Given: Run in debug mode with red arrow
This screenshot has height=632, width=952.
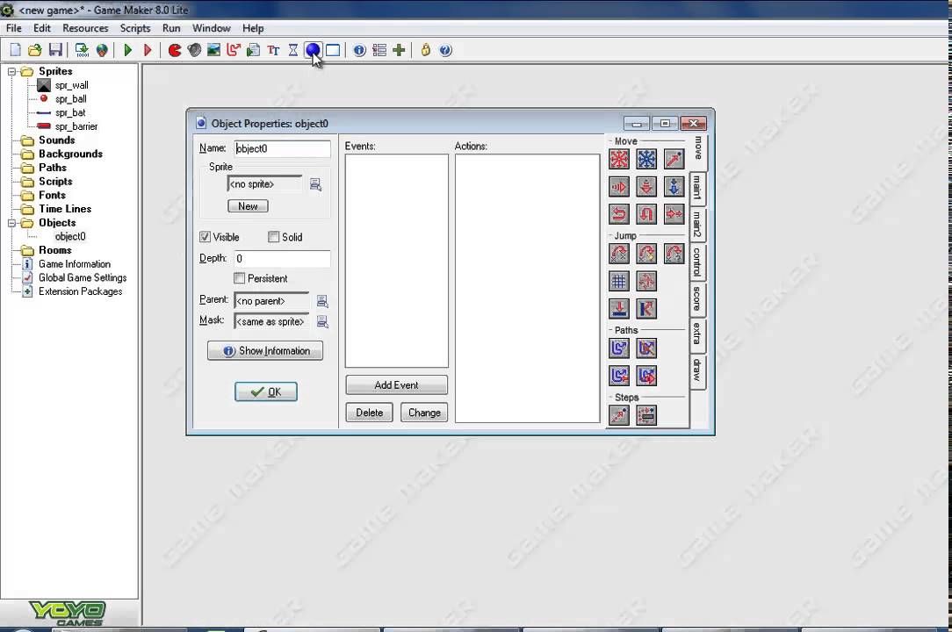Looking at the screenshot, I should point(148,50).
